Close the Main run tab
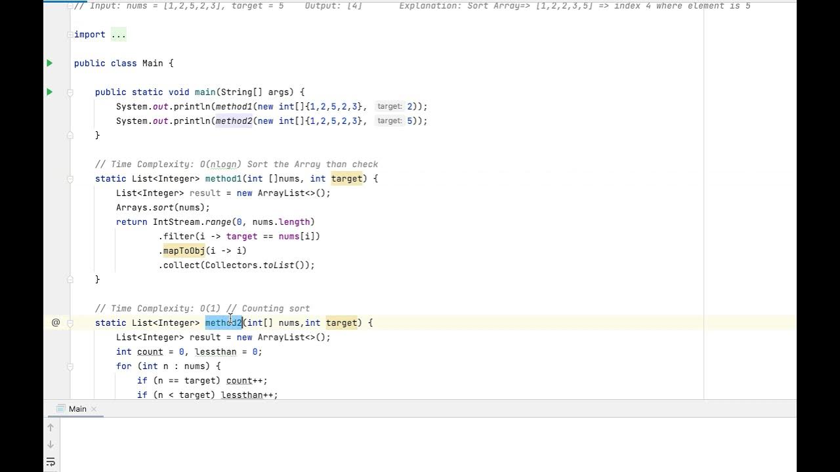 [x=93, y=409]
